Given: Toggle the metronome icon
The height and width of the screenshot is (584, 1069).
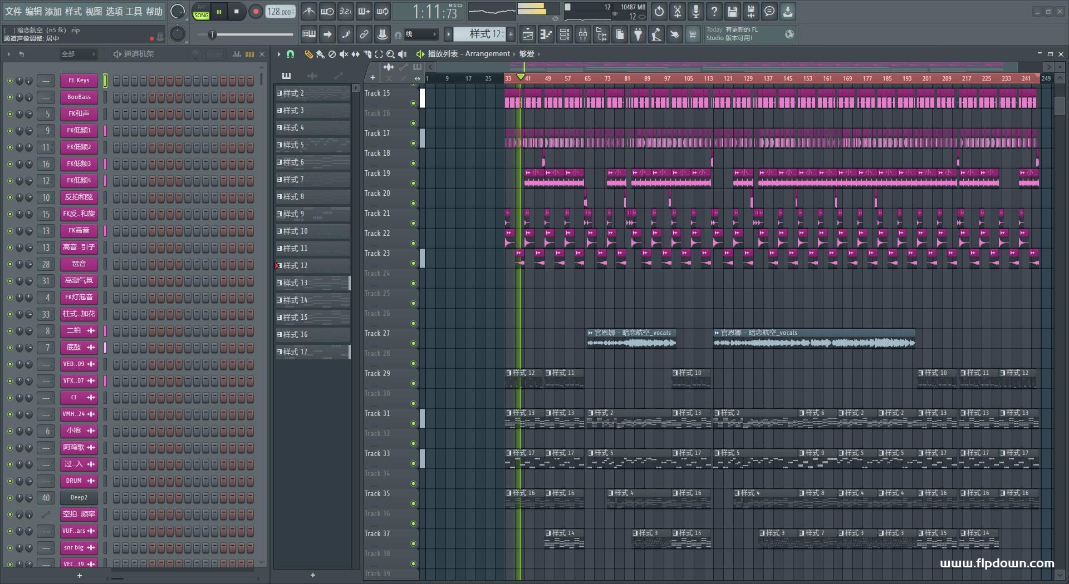Looking at the screenshot, I should pyautogui.click(x=309, y=11).
